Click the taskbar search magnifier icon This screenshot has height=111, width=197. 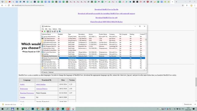pos(7,109)
